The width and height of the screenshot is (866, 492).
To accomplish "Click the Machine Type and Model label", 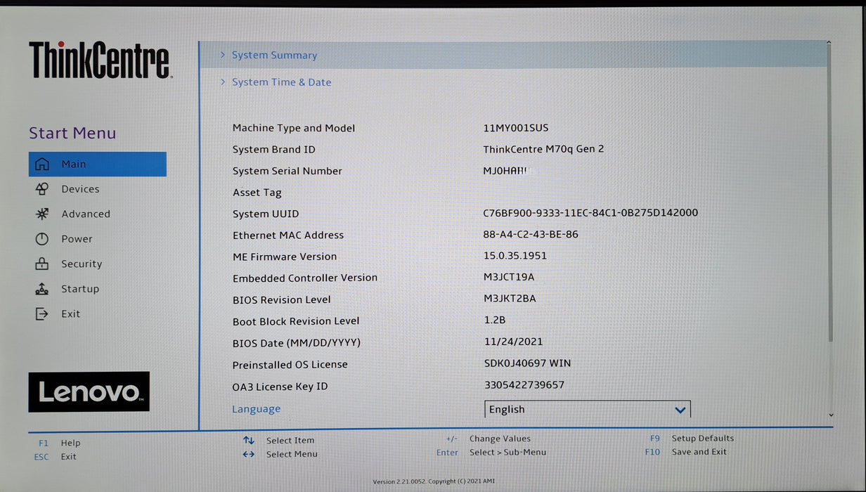I will [x=294, y=128].
